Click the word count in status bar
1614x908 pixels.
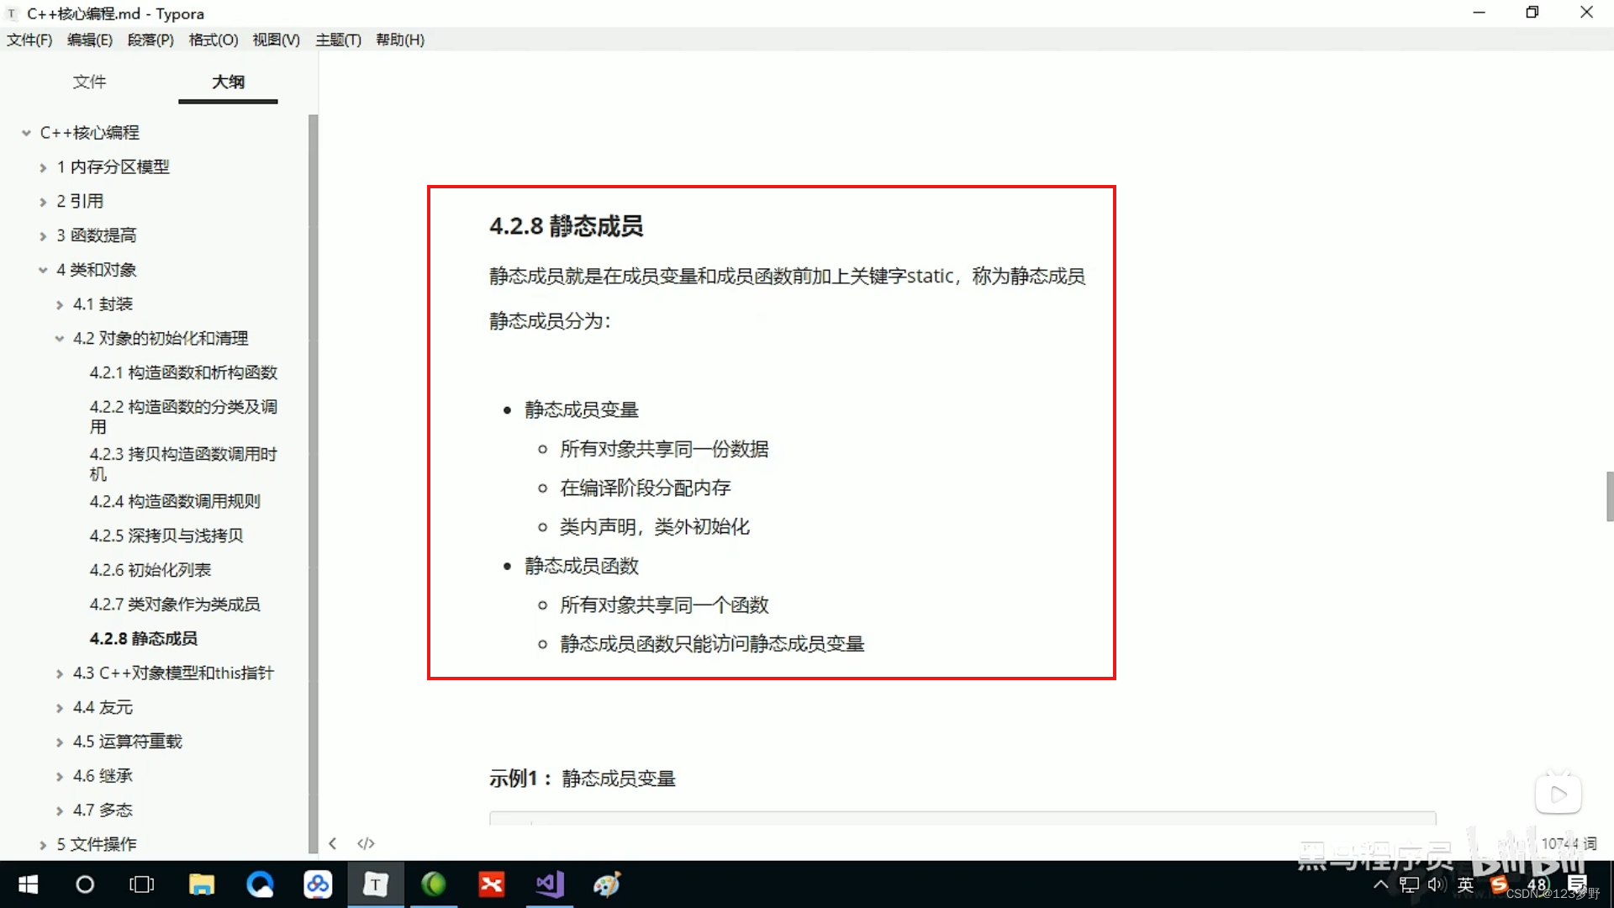pyautogui.click(x=1569, y=843)
